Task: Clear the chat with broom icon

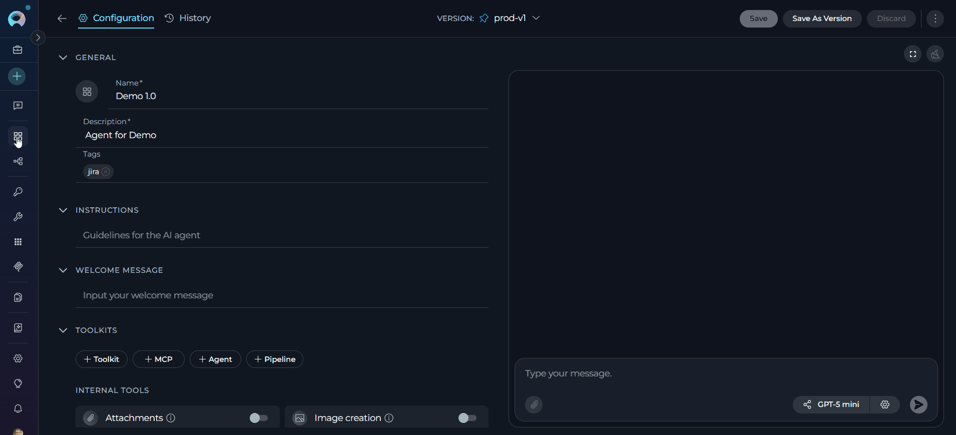Action: coord(935,54)
